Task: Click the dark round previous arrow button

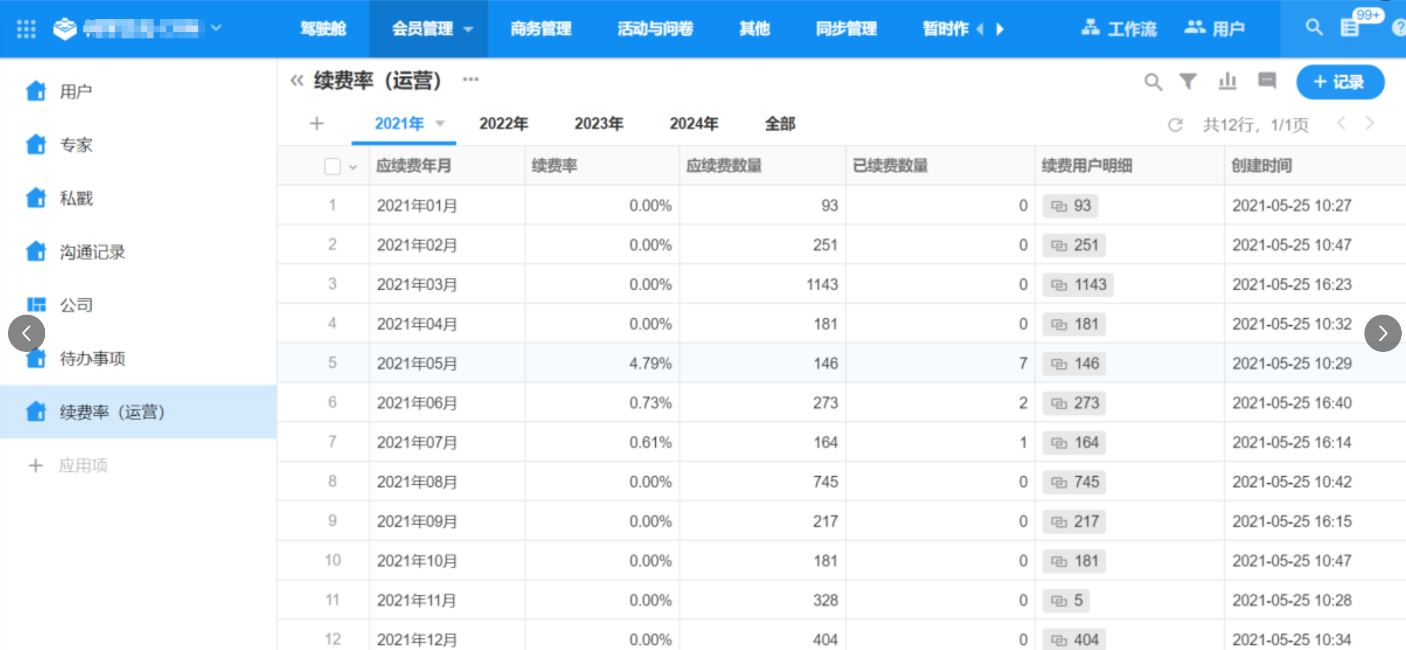Action: click(x=26, y=333)
